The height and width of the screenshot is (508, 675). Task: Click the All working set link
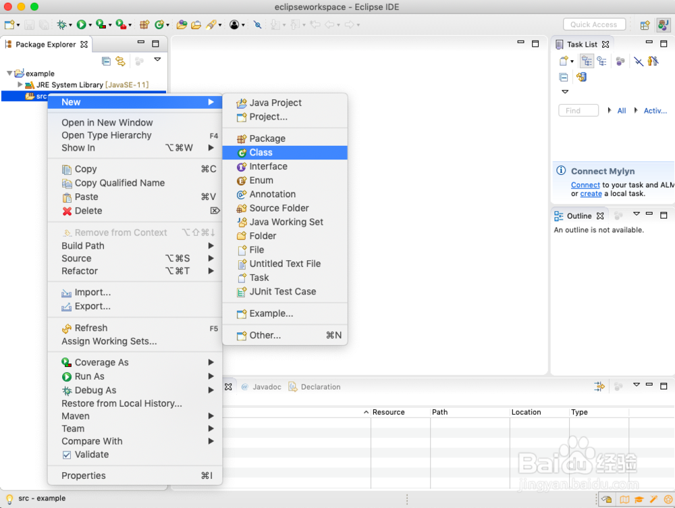coord(621,111)
